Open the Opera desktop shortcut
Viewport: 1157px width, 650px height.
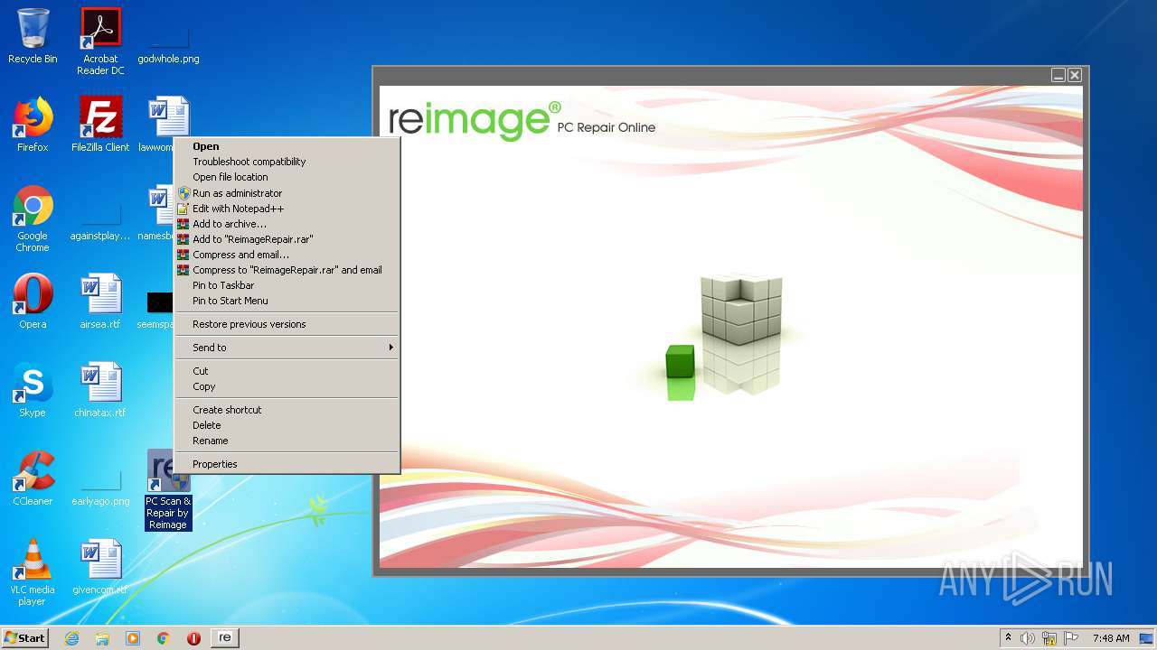[x=33, y=302]
